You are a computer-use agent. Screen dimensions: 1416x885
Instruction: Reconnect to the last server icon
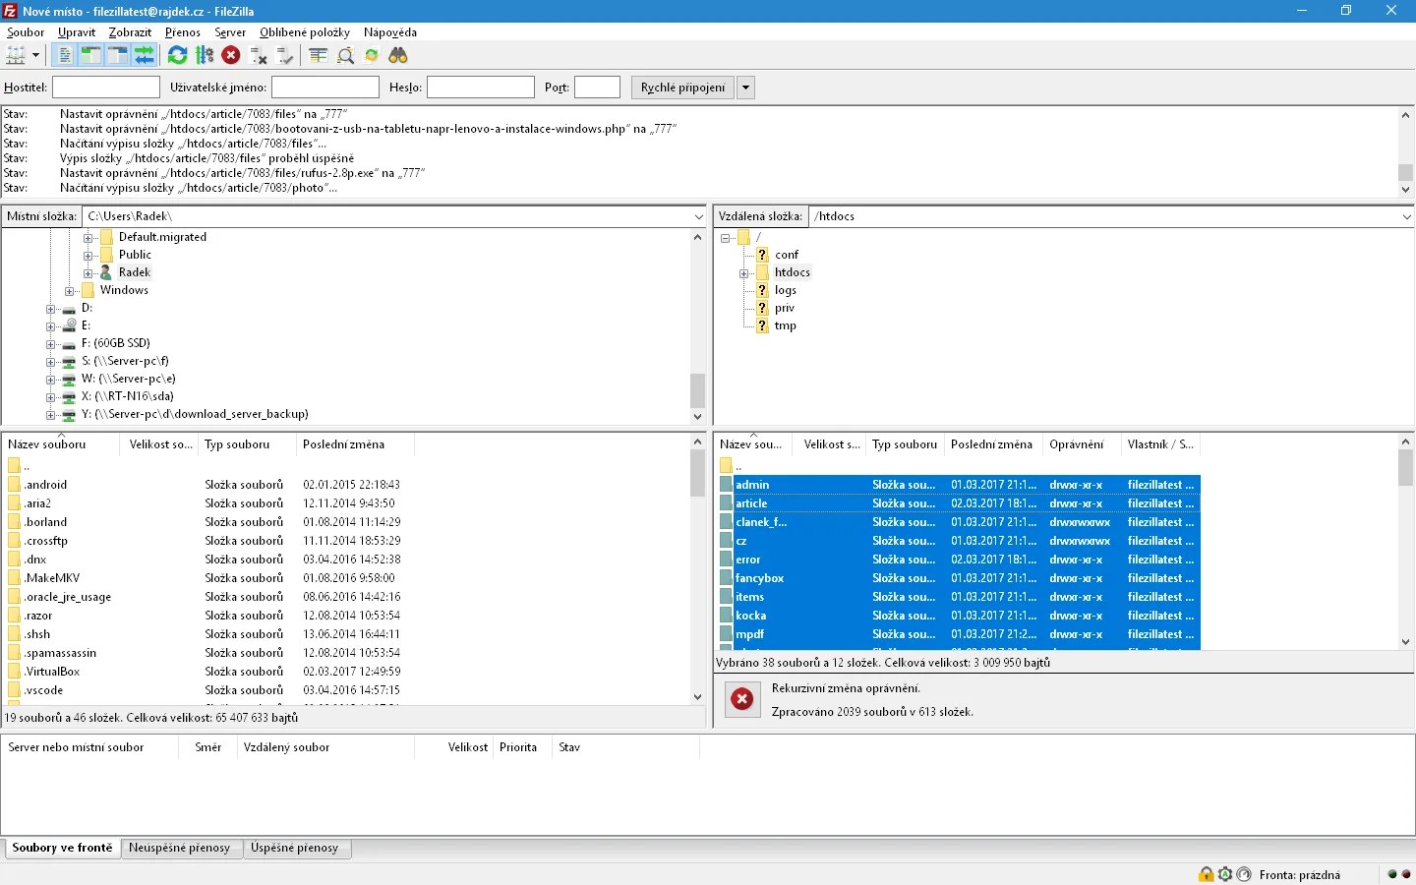click(285, 56)
